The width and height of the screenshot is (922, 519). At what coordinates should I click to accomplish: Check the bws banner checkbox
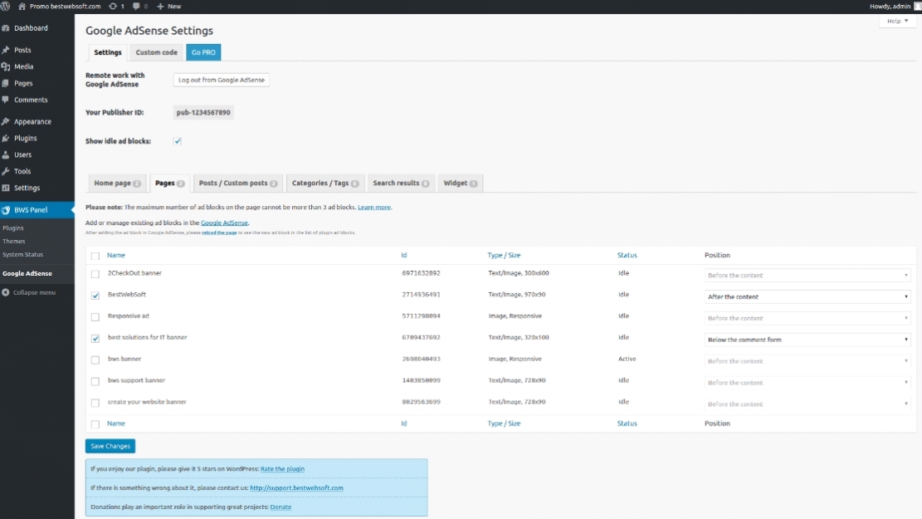pyautogui.click(x=95, y=360)
